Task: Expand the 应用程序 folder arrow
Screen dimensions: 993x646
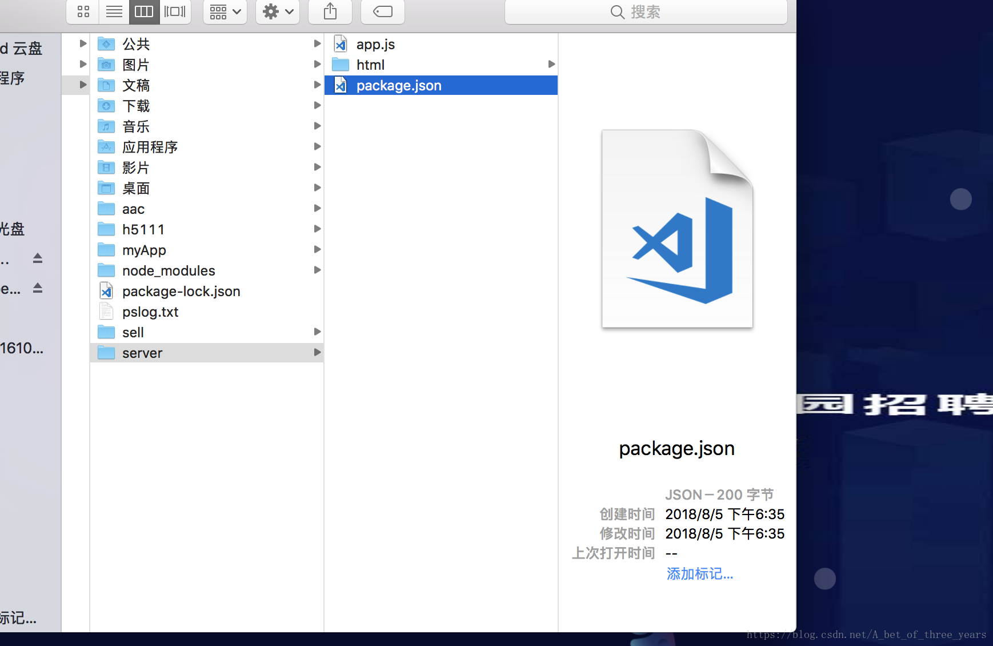Action: (x=317, y=146)
